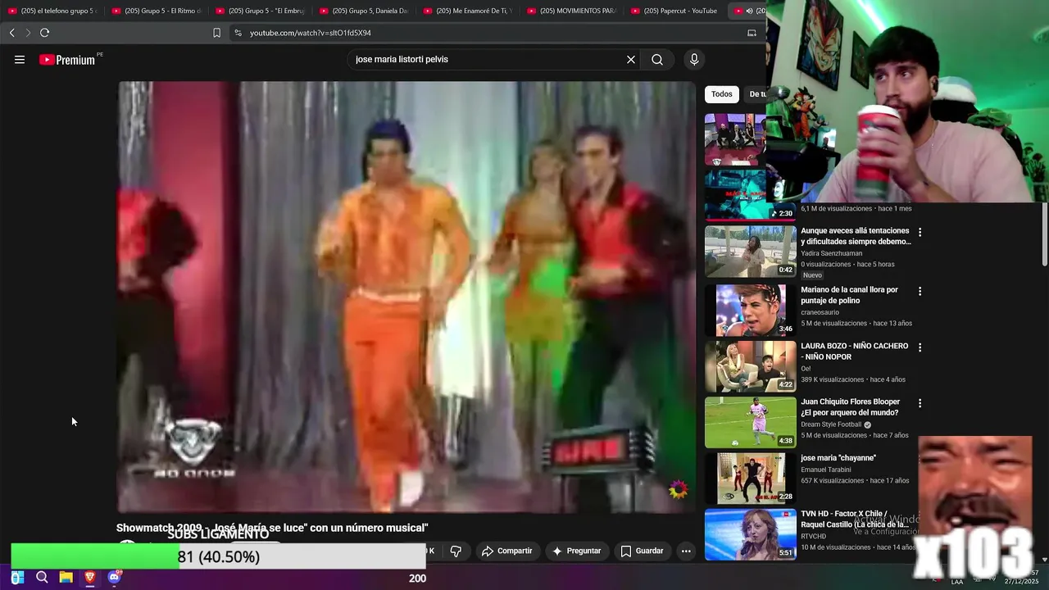
Task: Open options menu for "LAURA BOZO" video
Action: (x=920, y=347)
